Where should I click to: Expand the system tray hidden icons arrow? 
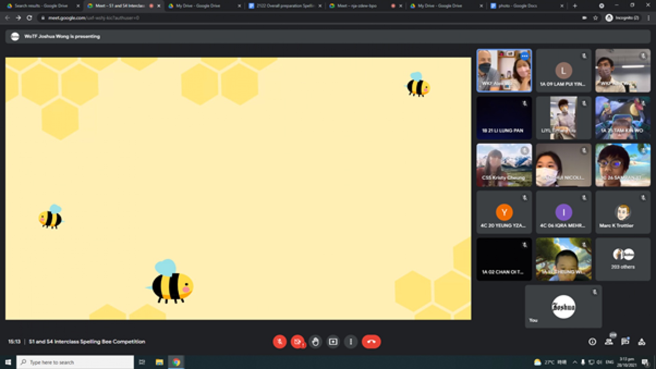point(575,362)
